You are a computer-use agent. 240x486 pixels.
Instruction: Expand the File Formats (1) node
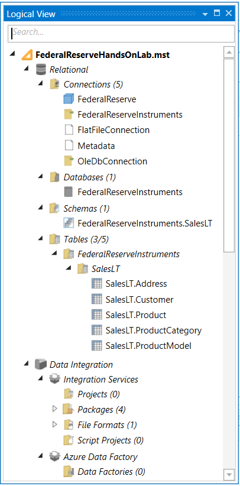click(x=55, y=425)
